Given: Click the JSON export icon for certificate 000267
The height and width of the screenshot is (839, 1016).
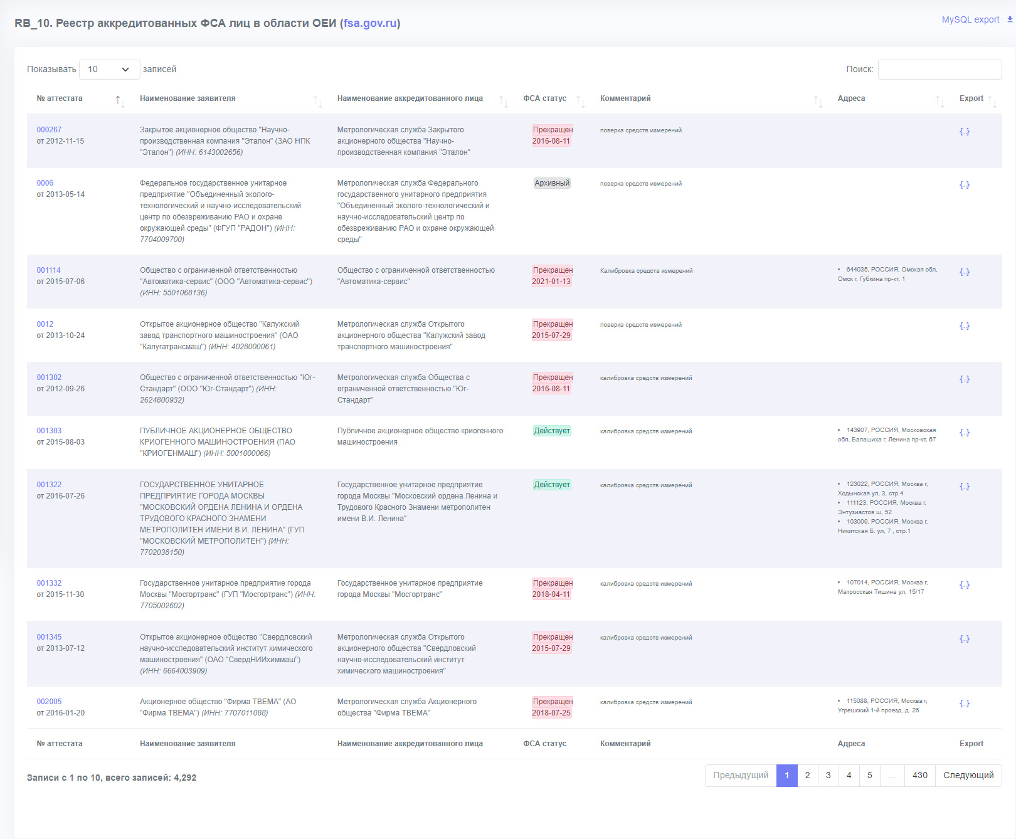Looking at the screenshot, I should tap(965, 131).
